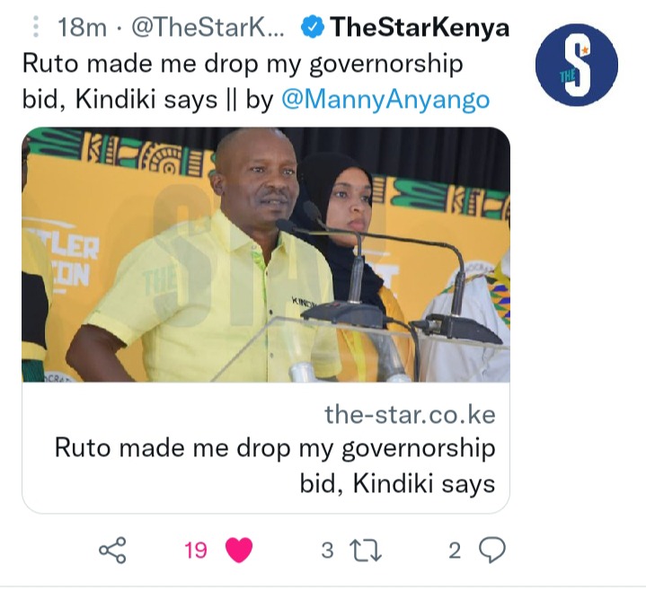Click the TheStarKenya display name
Screen dimensions: 646x591
pos(420,27)
